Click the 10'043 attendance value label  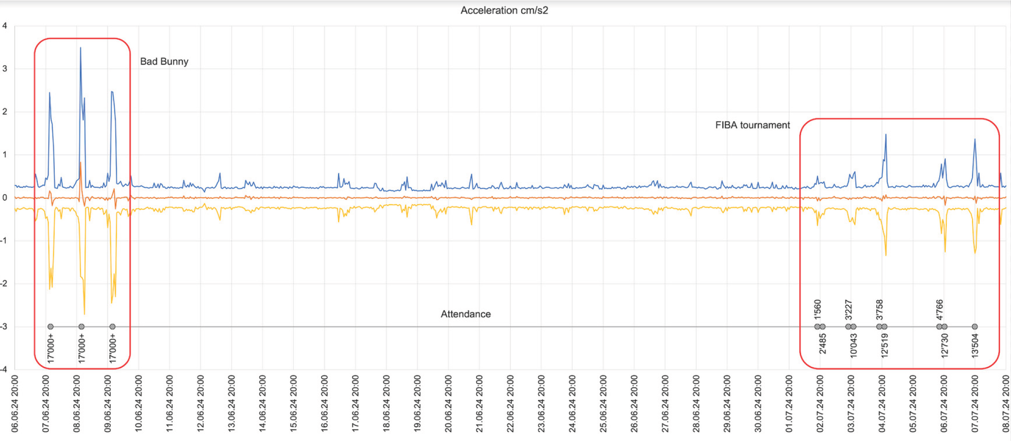pyautogui.click(x=853, y=346)
